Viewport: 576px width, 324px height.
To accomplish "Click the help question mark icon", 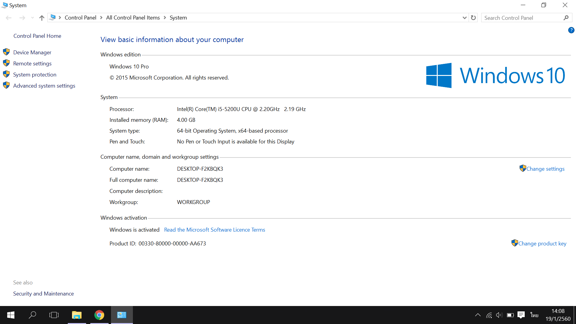I will (571, 30).
